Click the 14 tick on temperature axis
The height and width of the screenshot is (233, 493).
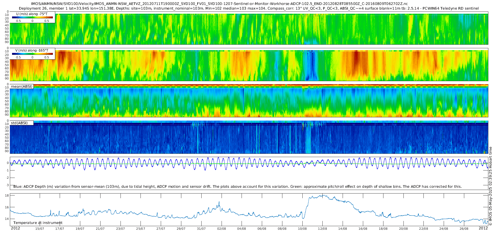click(x=7, y=219)
